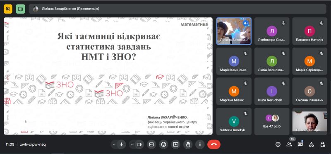Click muted mic icon on Панасюк Наталія tile
Viewport: 331px width, 154px height.
click(x=321, y=23)
